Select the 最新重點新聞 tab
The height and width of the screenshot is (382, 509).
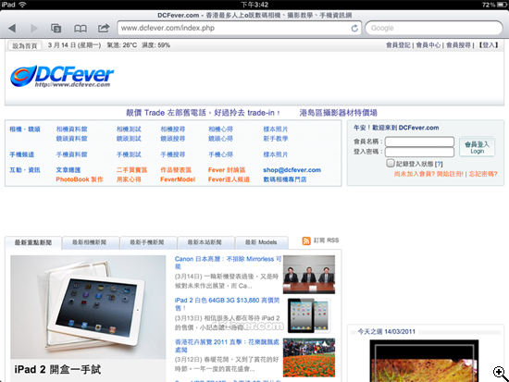tap(33, 242)
